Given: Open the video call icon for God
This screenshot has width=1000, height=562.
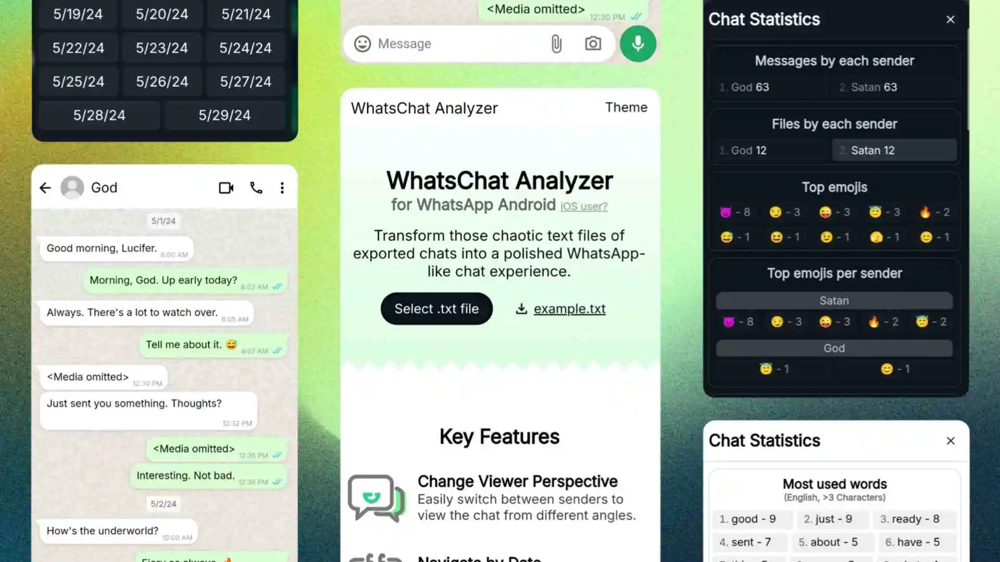Looking at the screenshot, I should point(226,187).
